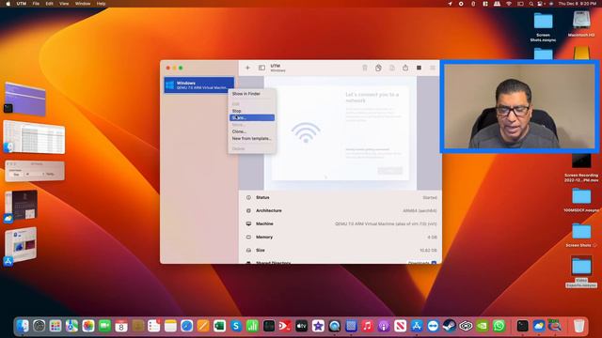Click the VM screen preview in UTM

(x=341, y=133)
